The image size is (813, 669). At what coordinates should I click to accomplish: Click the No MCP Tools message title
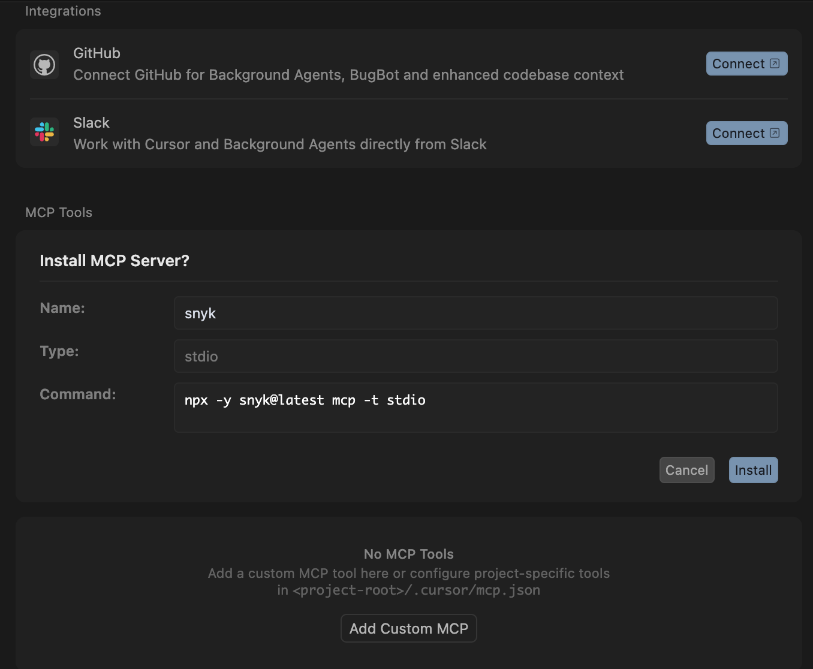pyautogui.click(x=408, y=554)
